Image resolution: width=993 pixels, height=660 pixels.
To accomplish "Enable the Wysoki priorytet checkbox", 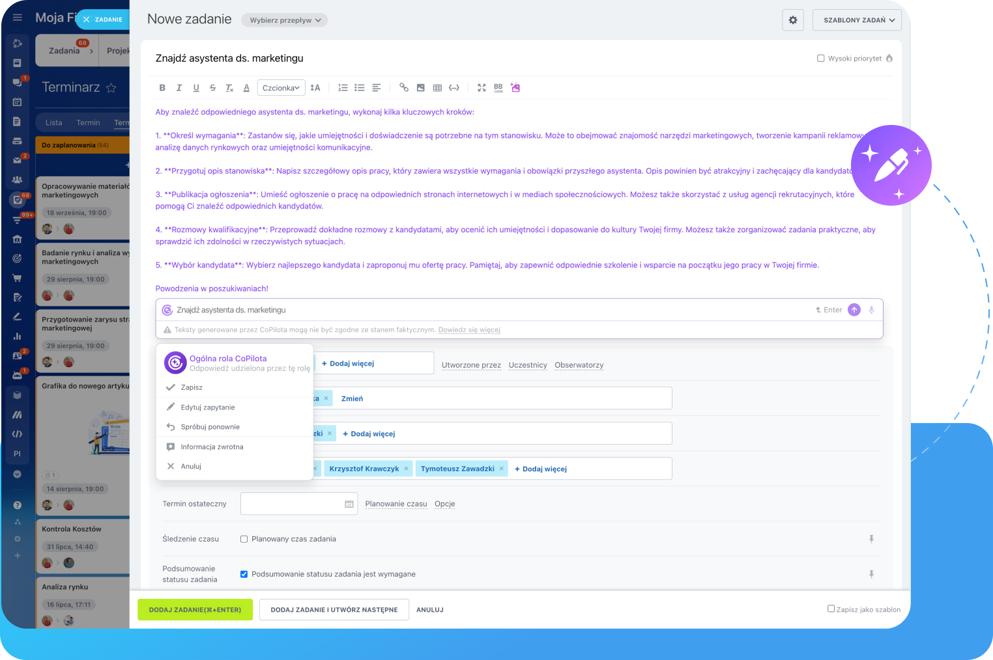I will [x=821, y=59].
